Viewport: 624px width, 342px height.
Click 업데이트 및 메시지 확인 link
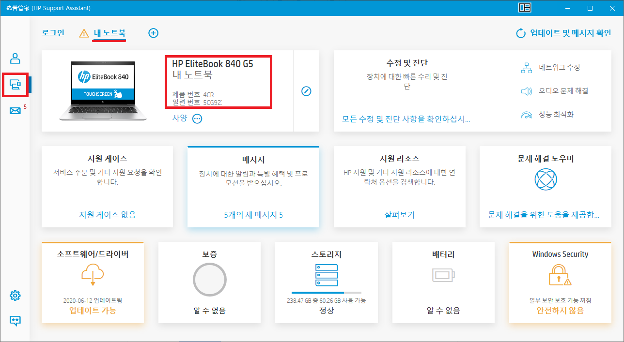571,33
